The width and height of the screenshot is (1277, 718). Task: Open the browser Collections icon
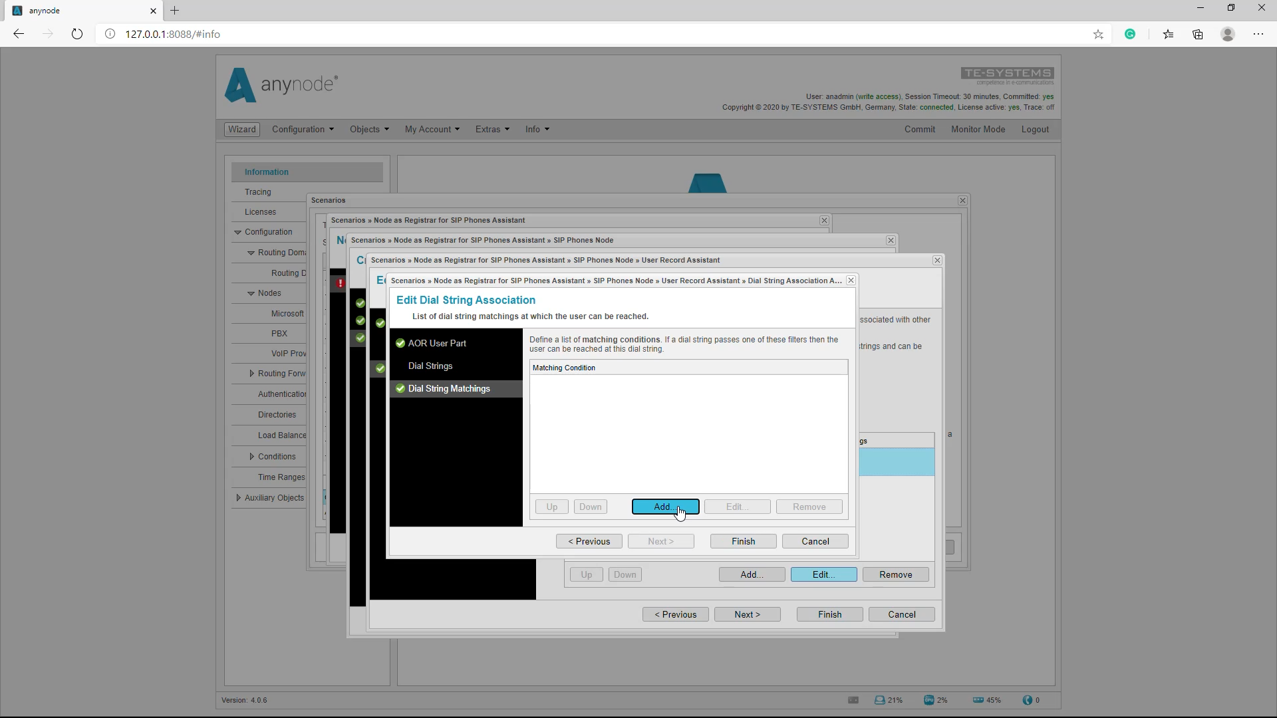1198,34
